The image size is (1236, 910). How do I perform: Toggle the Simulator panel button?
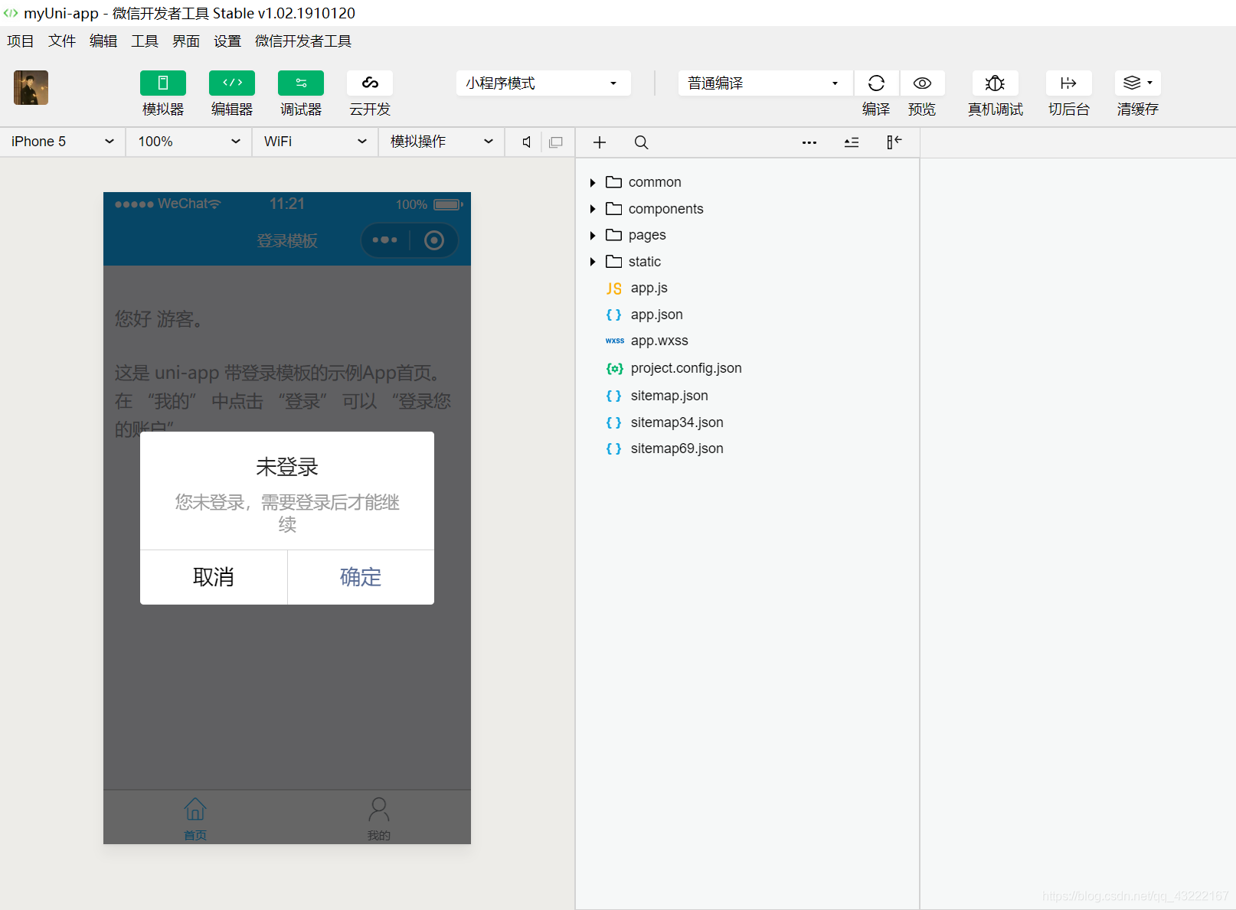[162, 83]
